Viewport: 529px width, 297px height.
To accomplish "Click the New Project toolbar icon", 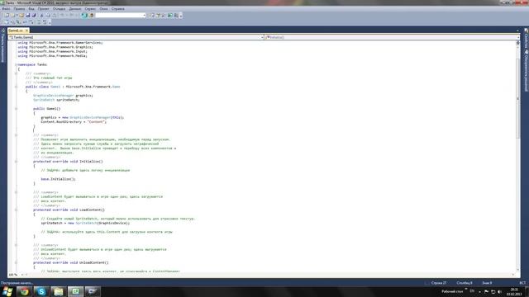I will pos(7,15).
